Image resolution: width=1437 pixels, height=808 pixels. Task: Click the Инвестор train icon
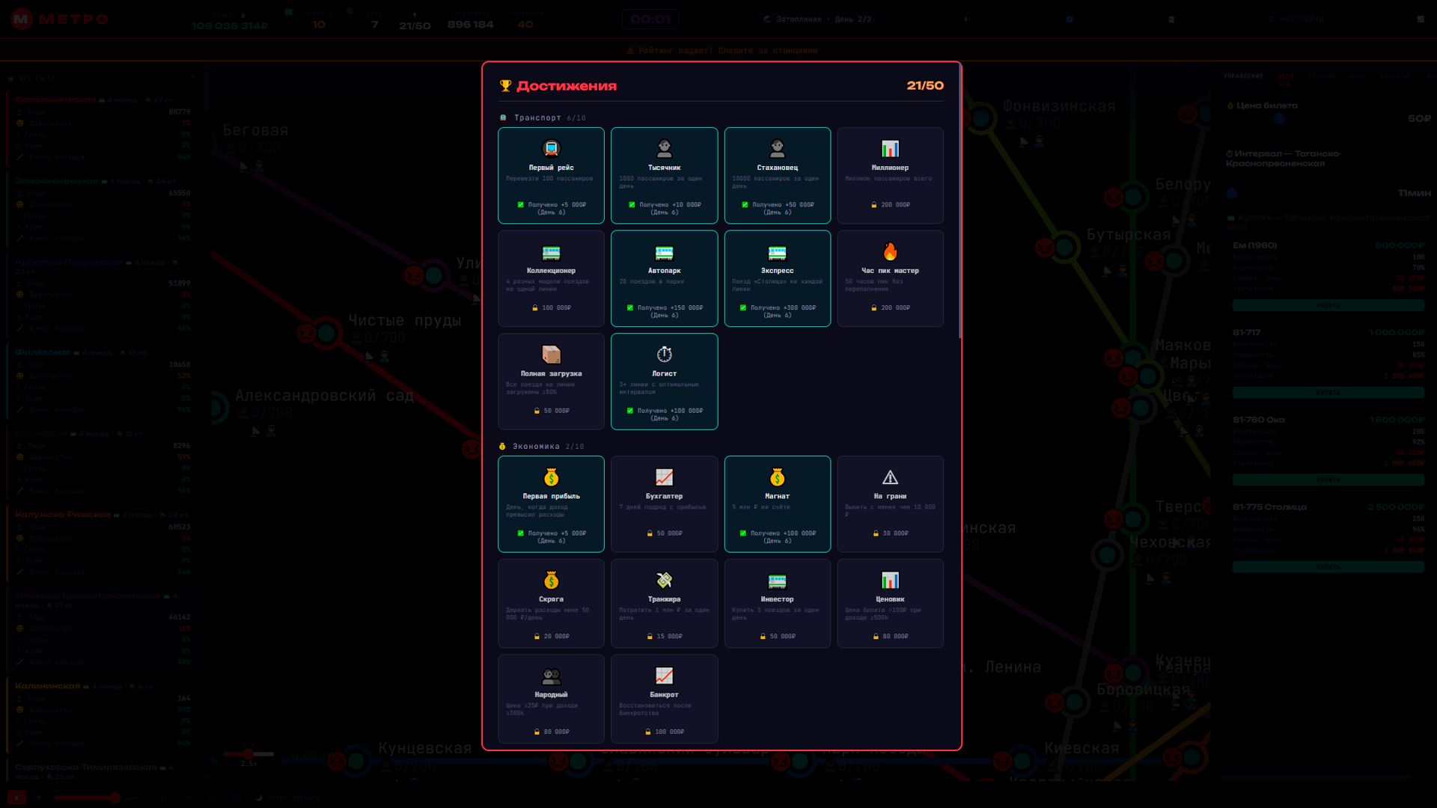[777, 580]
